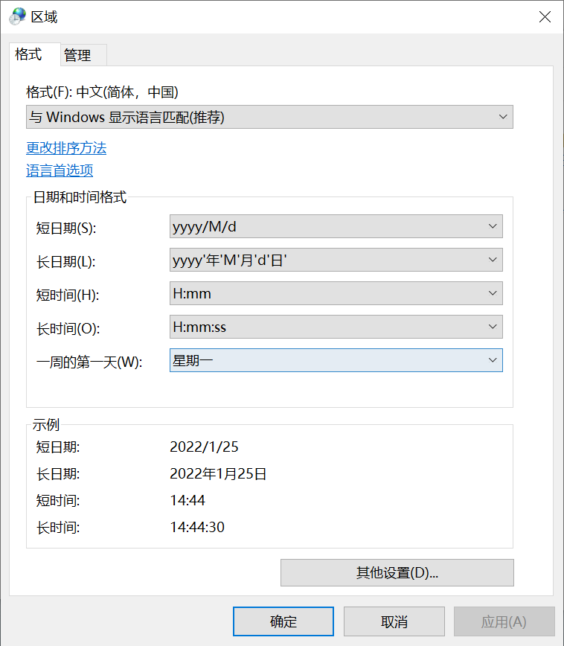
Task: Click the globe icon in the 区域 title bar
Action: (x=17, y=16)
